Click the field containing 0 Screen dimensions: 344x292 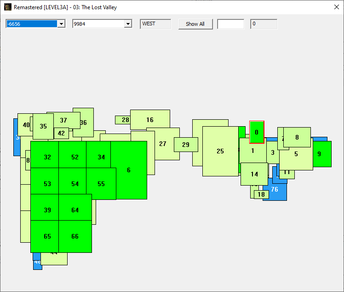pyautogui.click(x=264, y=24)
